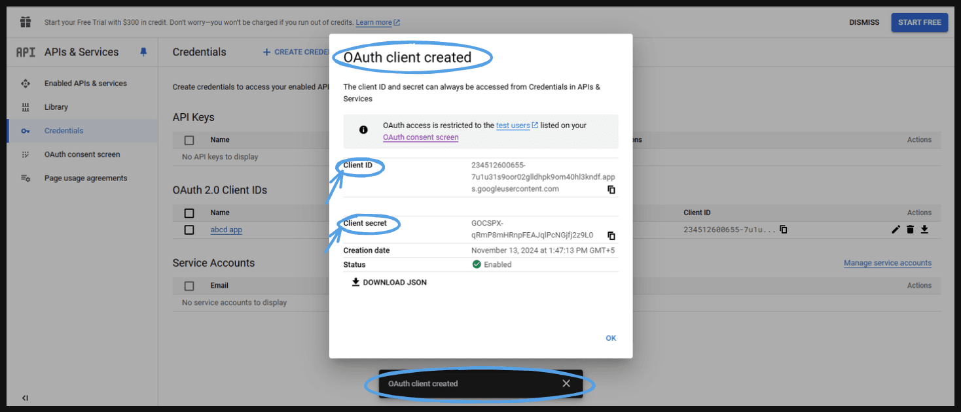The height and width of the screenshot is (412, 961).
Task: Click the green Enabled status check icon
Action: coord(477,265)
